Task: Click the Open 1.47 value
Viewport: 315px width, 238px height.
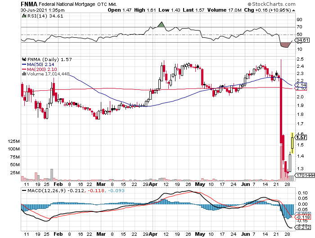Action: (120, 10)
